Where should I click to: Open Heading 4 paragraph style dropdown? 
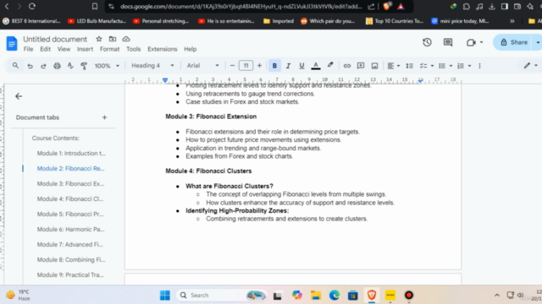pos(152,66)
